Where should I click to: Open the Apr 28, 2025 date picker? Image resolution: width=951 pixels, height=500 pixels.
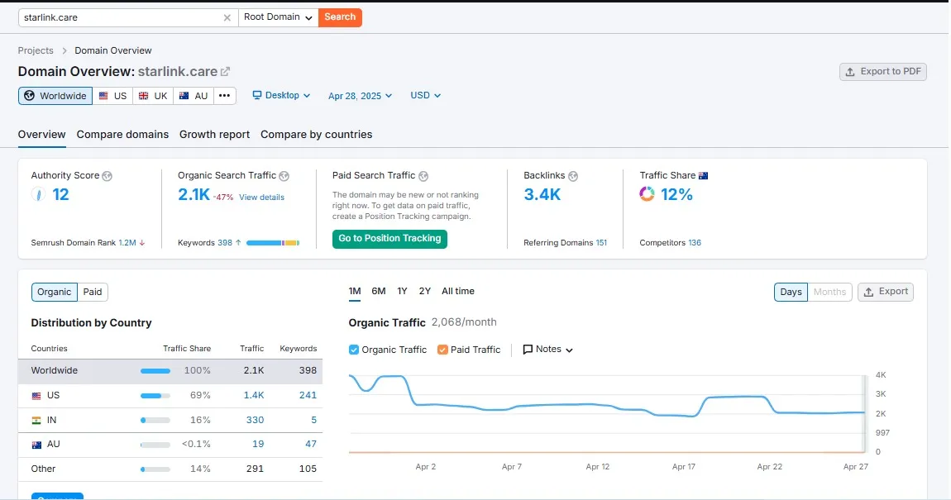coord(360,96)
